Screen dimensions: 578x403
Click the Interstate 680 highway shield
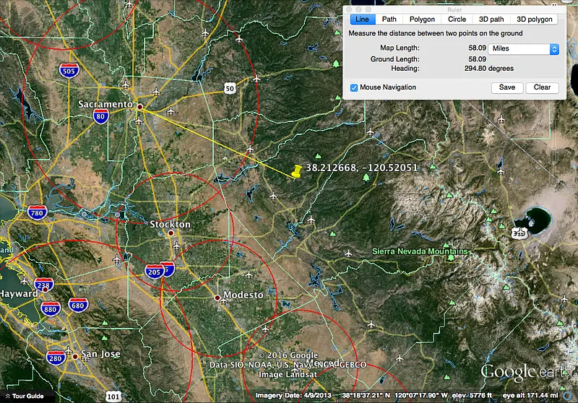tap(77, 305)
